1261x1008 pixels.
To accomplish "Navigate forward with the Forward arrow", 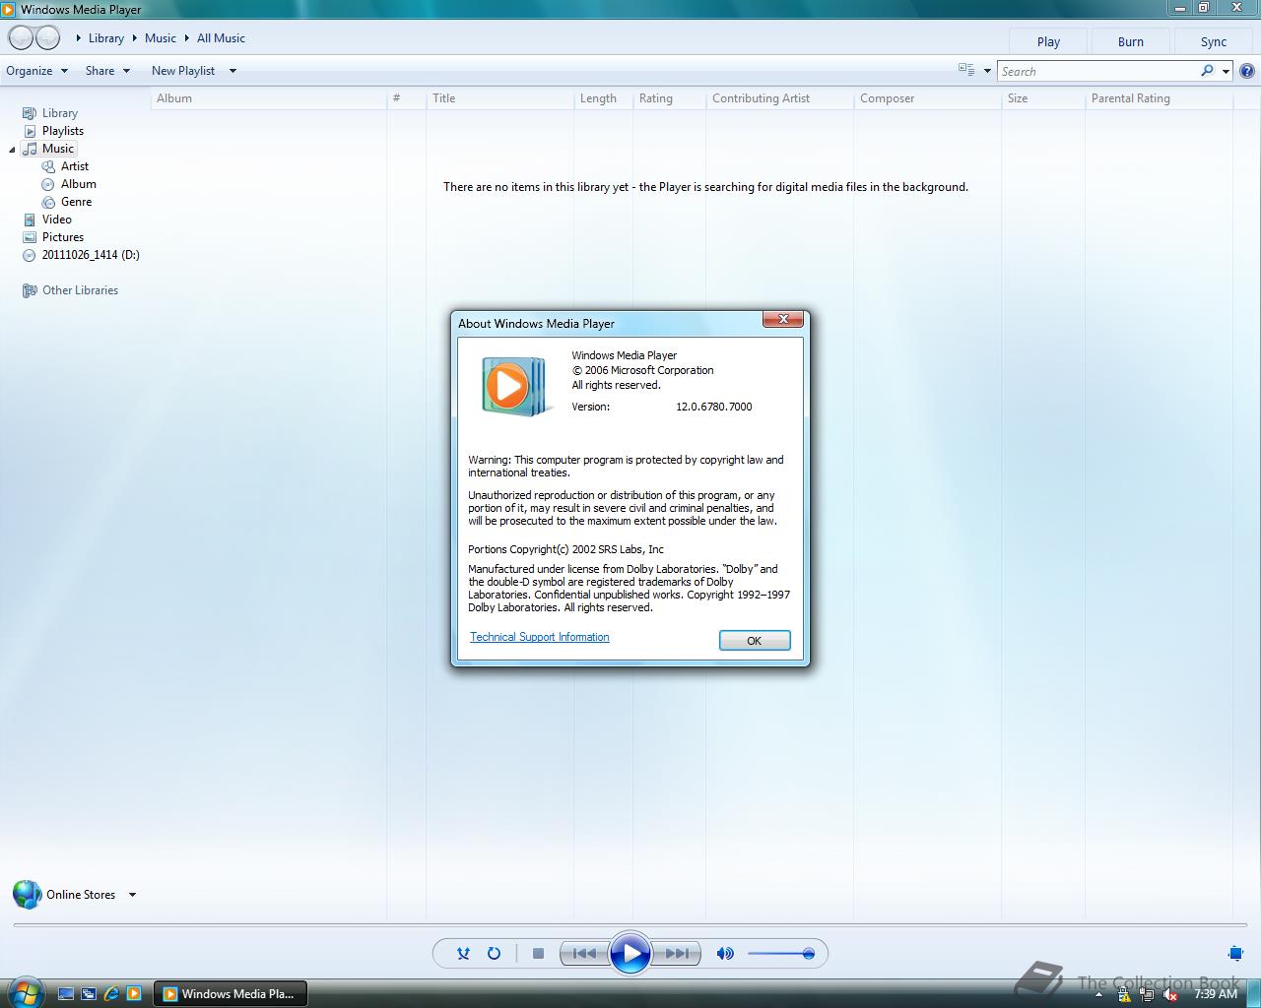I will click(x=48, y=38).
